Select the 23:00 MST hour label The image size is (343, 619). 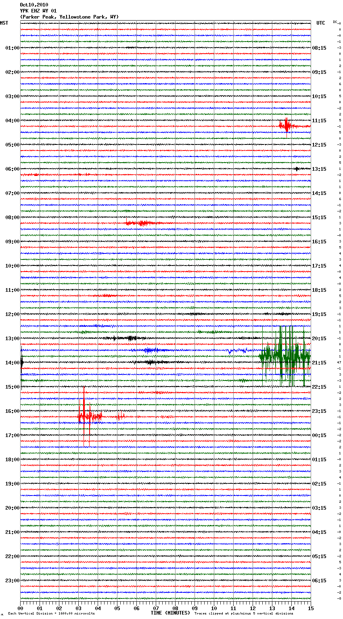pos(12,581)
